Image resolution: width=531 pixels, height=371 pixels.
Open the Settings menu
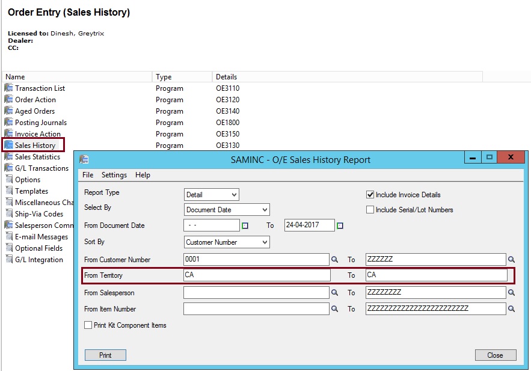tap(114, 175)
